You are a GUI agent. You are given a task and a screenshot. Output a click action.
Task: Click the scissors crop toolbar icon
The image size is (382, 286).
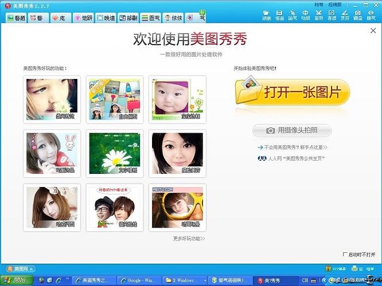tap(319, 15)
